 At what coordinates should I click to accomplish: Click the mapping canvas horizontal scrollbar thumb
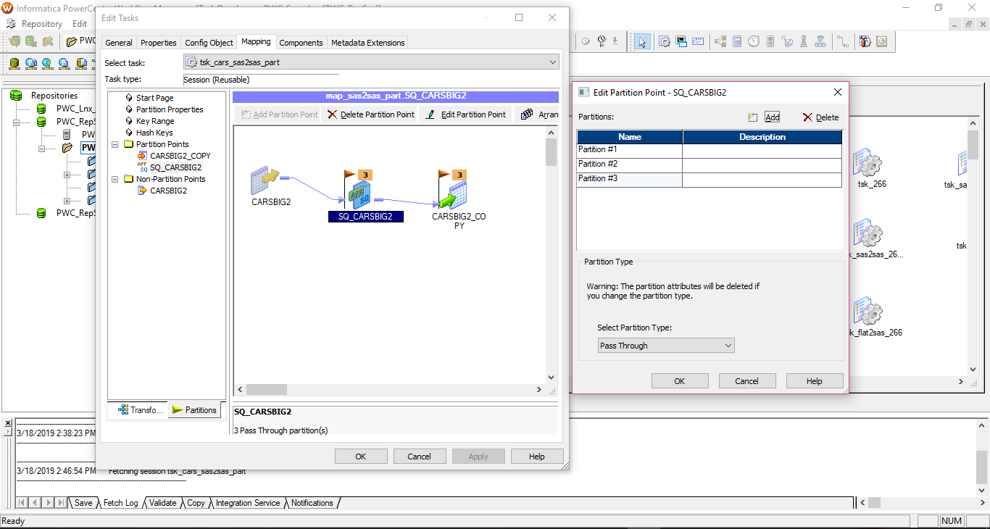coord(266,390)
